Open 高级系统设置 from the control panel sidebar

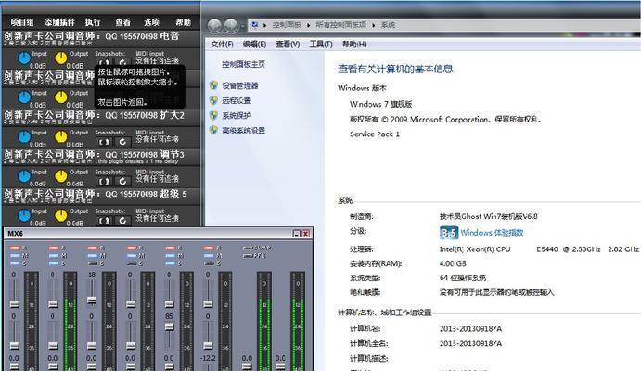point(244,131)
